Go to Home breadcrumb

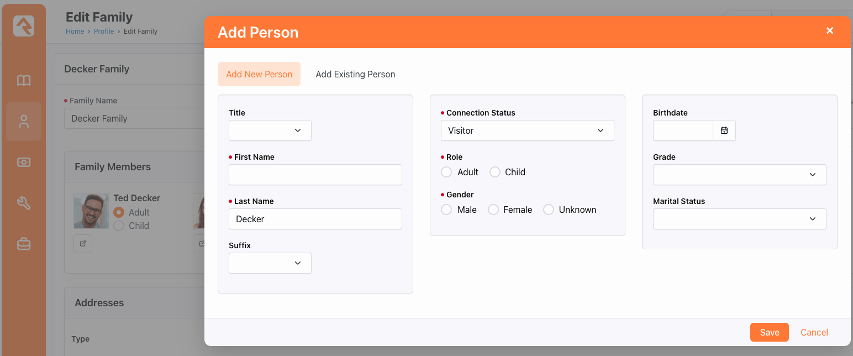tap(75, 32)
